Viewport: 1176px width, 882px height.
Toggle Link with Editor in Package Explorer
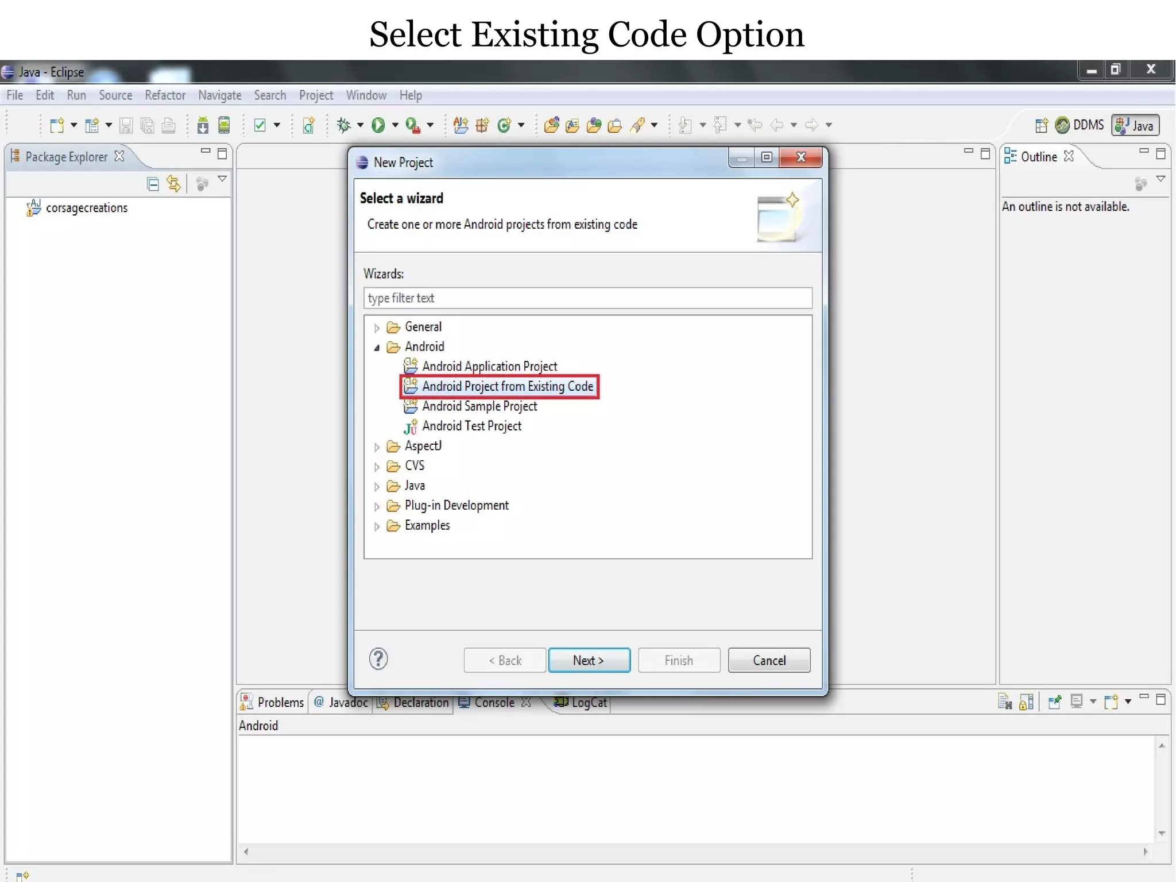[x=173, y=184]
